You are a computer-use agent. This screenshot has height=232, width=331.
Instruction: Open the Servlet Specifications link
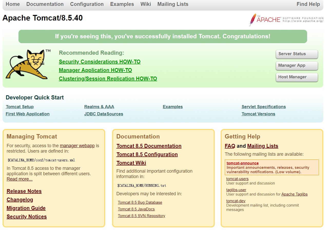[264, 107]
